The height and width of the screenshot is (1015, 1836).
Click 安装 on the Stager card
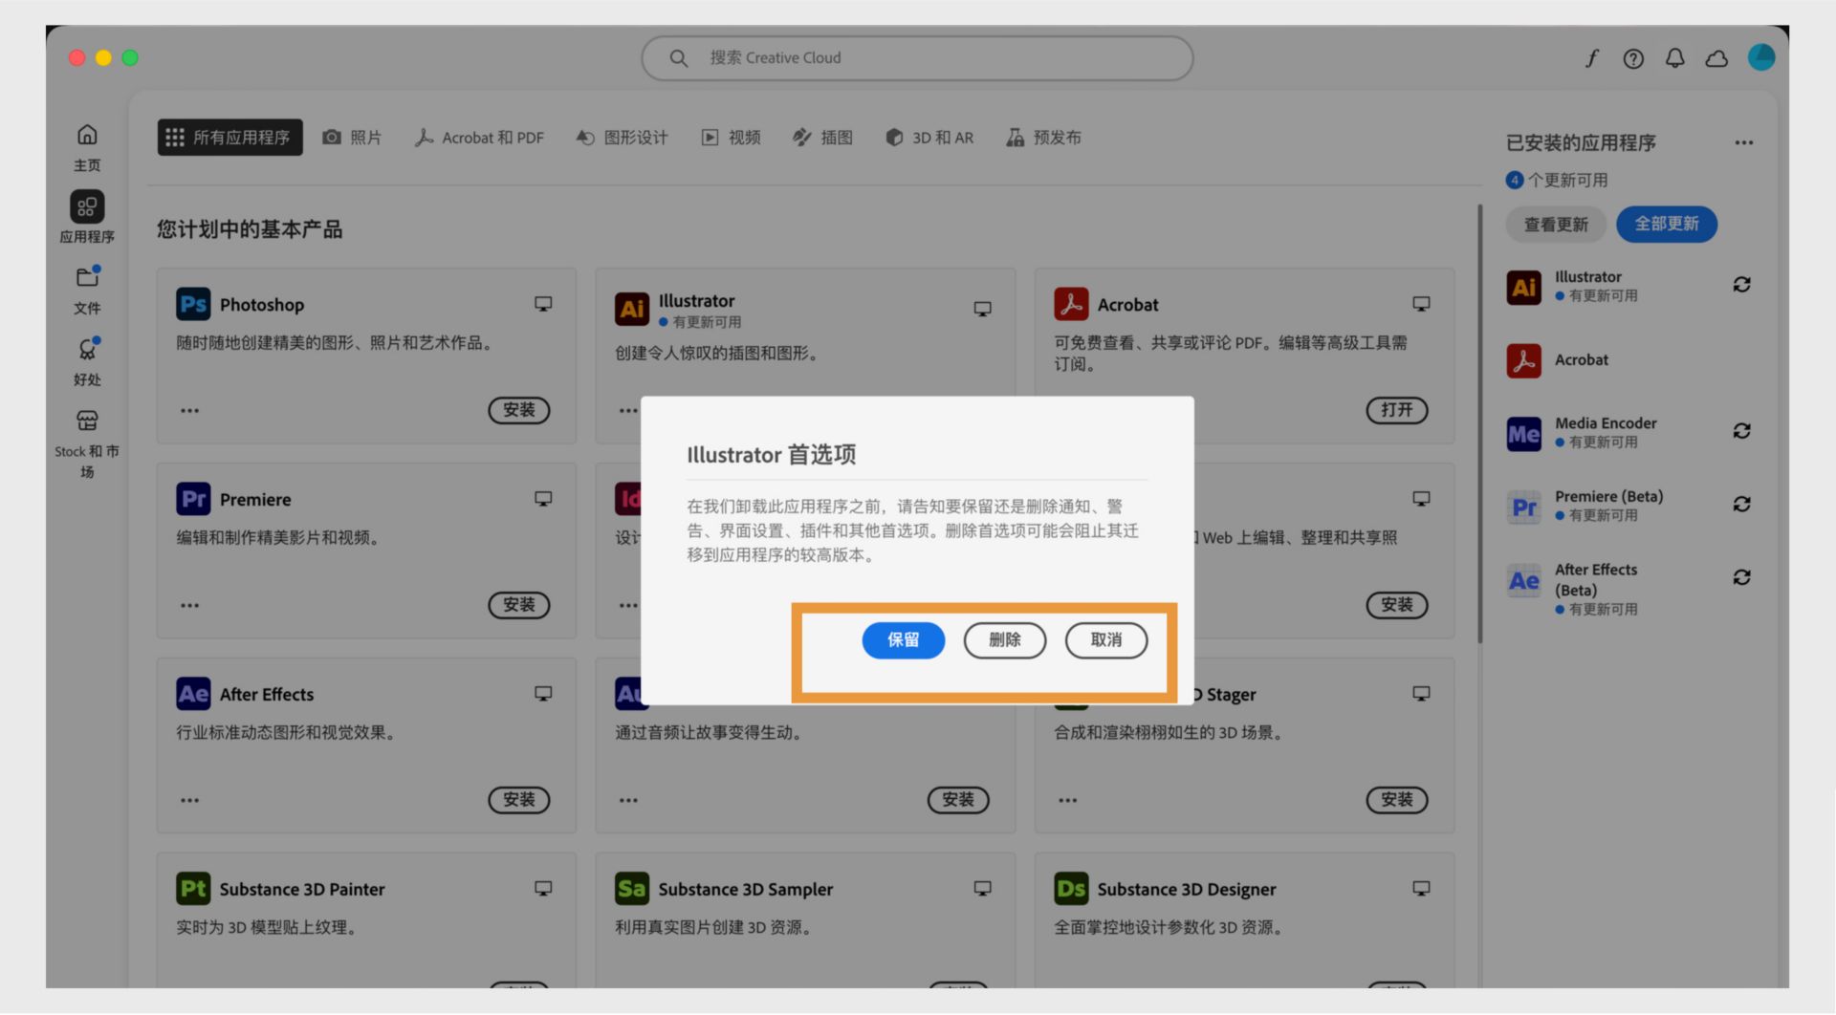(1396, 800)
